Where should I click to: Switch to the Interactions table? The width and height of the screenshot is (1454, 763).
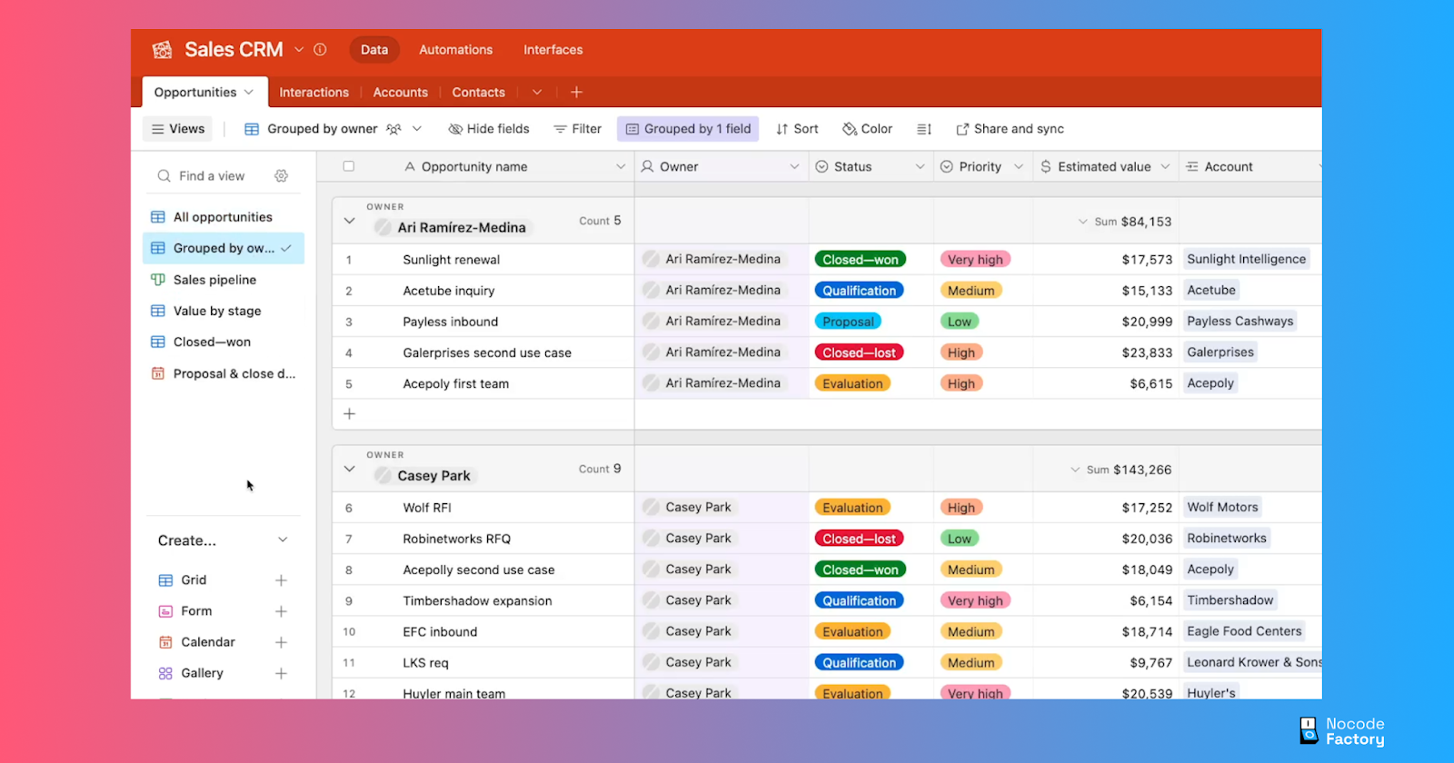314,93
